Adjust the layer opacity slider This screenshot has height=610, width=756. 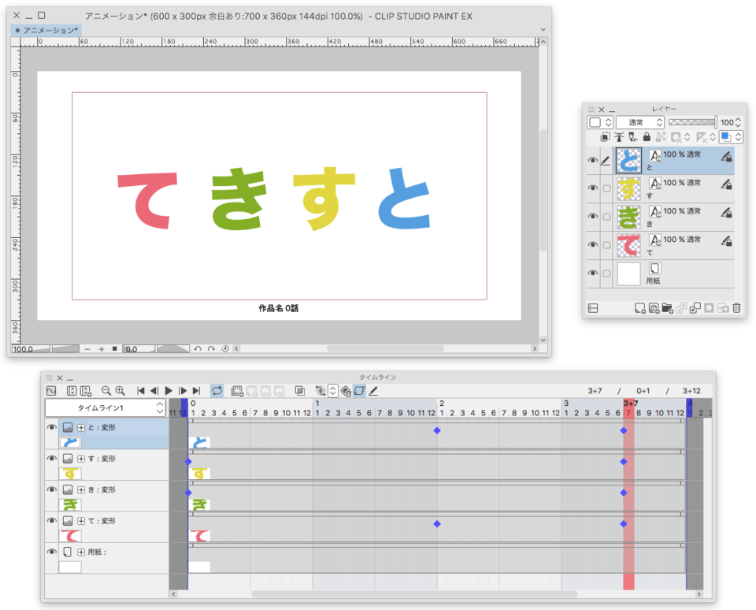692,122
